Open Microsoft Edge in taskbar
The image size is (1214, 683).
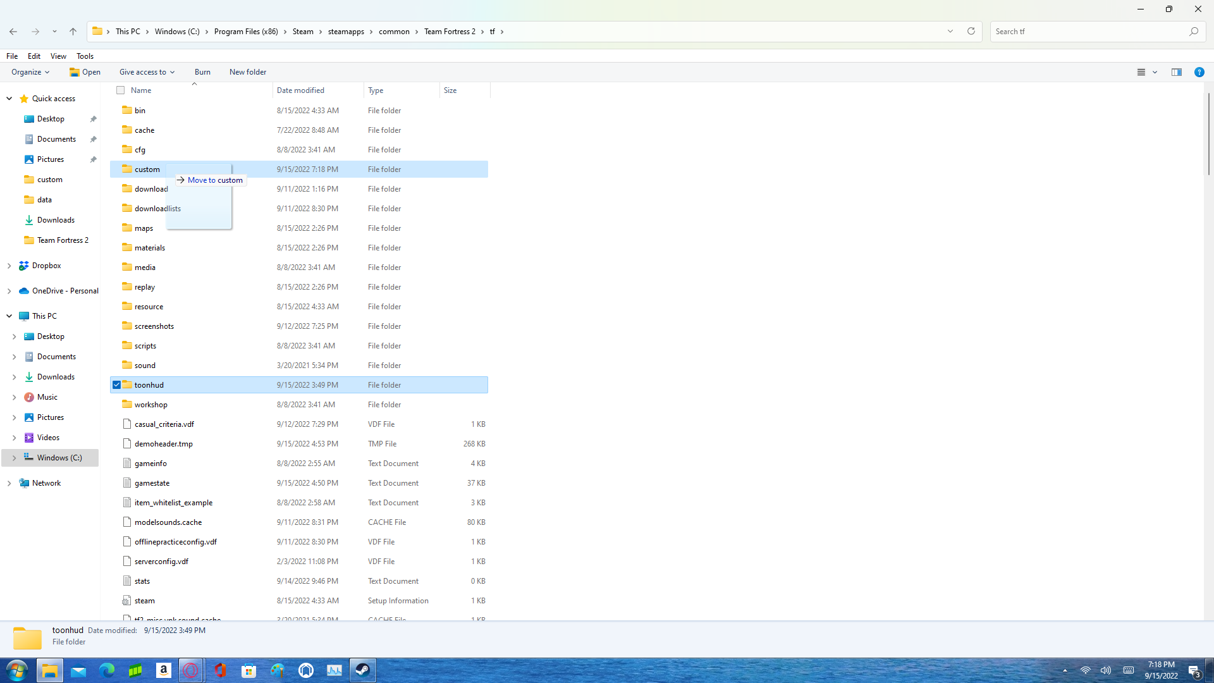[x=107, y=670]
